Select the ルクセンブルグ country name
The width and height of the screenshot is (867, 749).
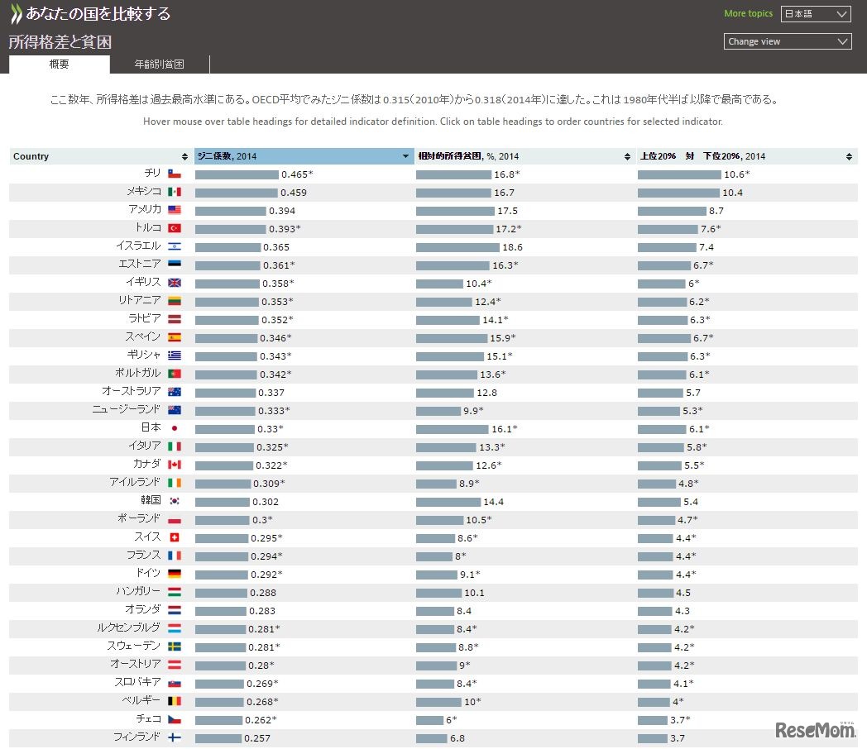pos(128,627)
